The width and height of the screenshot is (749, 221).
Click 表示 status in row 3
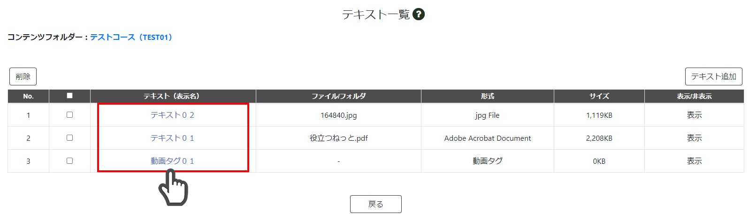[x=694, y=161]
